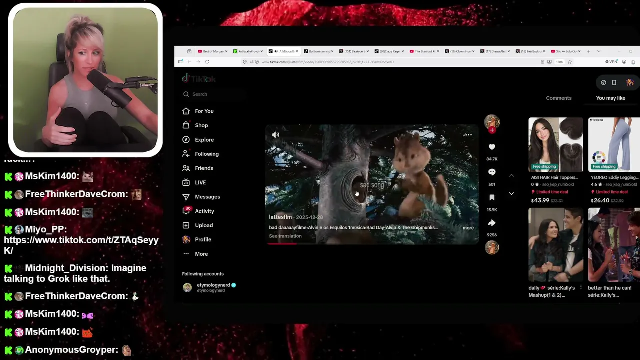640x360 pixels.
Task: Click the lattesflm creator avatar beside the video
Action: pyautogui.click(x=492, y=122)
